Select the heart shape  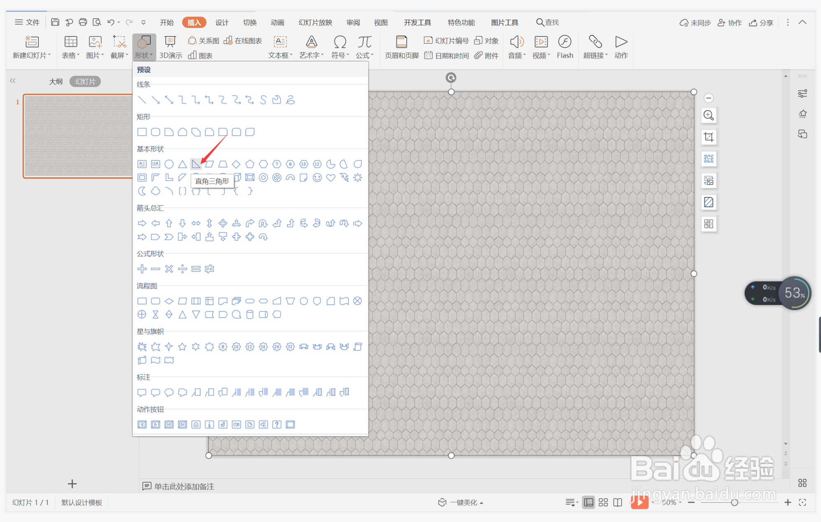click(x=330, y=178)
